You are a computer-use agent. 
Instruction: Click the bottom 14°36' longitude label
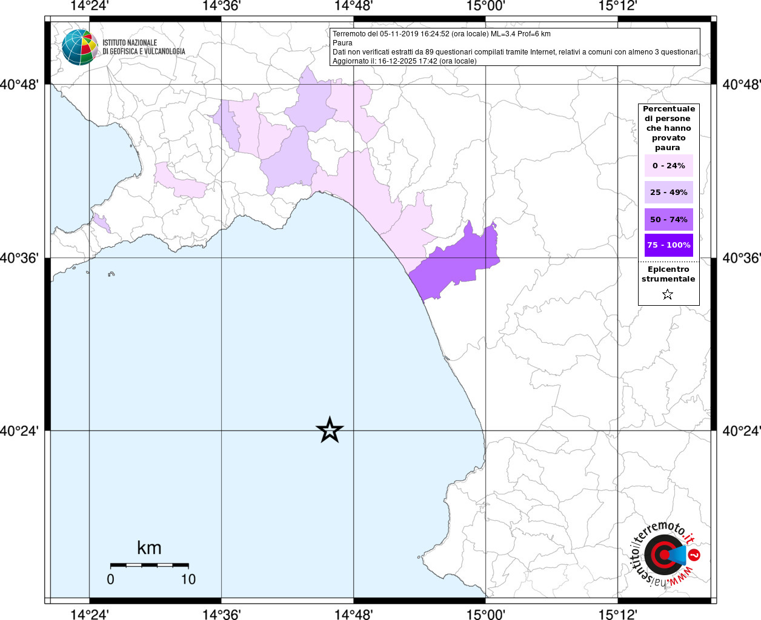[221, 614]
